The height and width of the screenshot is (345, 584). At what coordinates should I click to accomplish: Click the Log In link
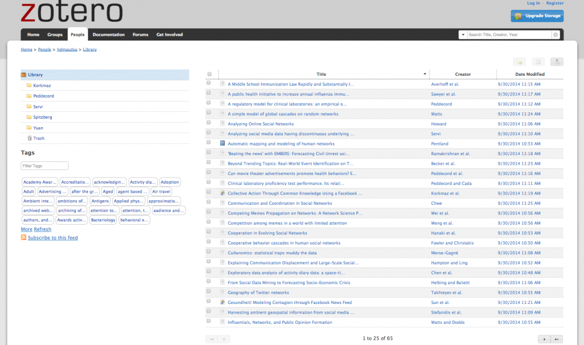533,3
